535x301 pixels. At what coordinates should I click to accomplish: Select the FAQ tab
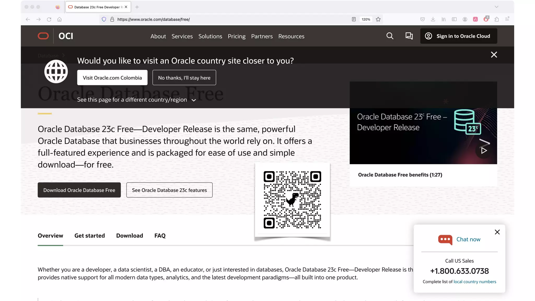[x=160, y=236]
